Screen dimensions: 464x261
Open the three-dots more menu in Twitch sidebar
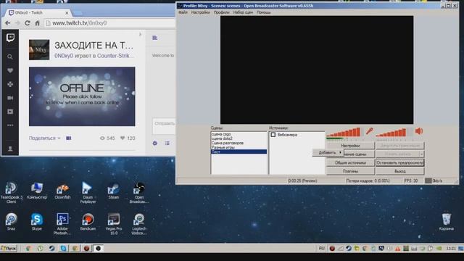click(x=10, y=125)
